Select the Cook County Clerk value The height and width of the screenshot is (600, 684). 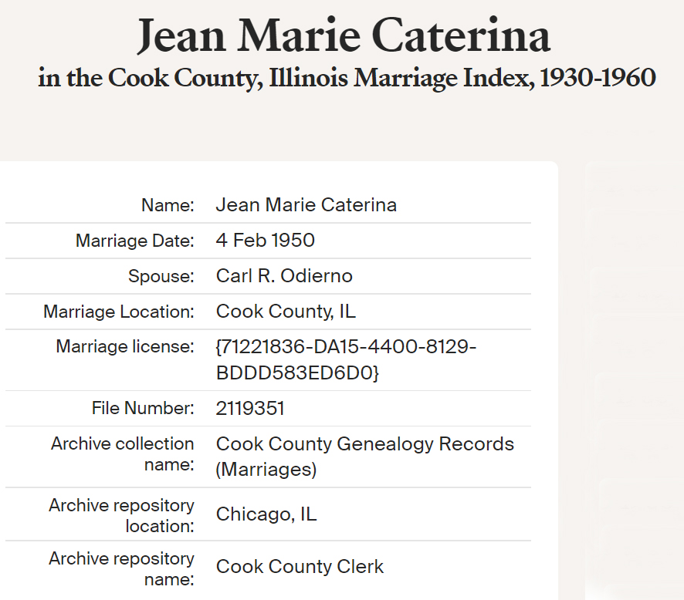click(x=300, y=567)
